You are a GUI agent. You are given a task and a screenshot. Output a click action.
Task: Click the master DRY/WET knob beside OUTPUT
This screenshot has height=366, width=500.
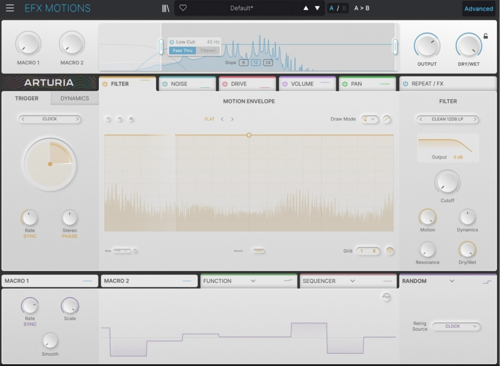pos(468,46)
